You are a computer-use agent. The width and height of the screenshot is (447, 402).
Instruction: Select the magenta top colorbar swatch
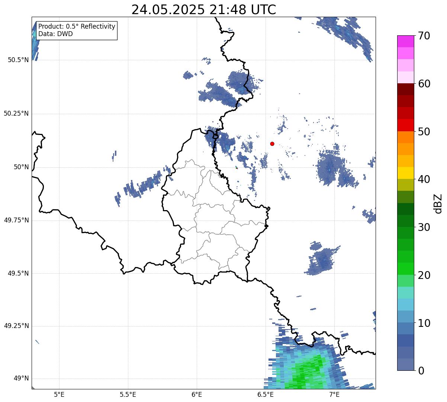[x=405, y=41]
